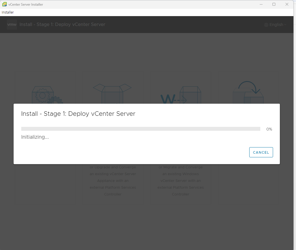
Task: Click the dialog title Install - Stage 1
Action: pyautogui.click(x=78, y=114)
